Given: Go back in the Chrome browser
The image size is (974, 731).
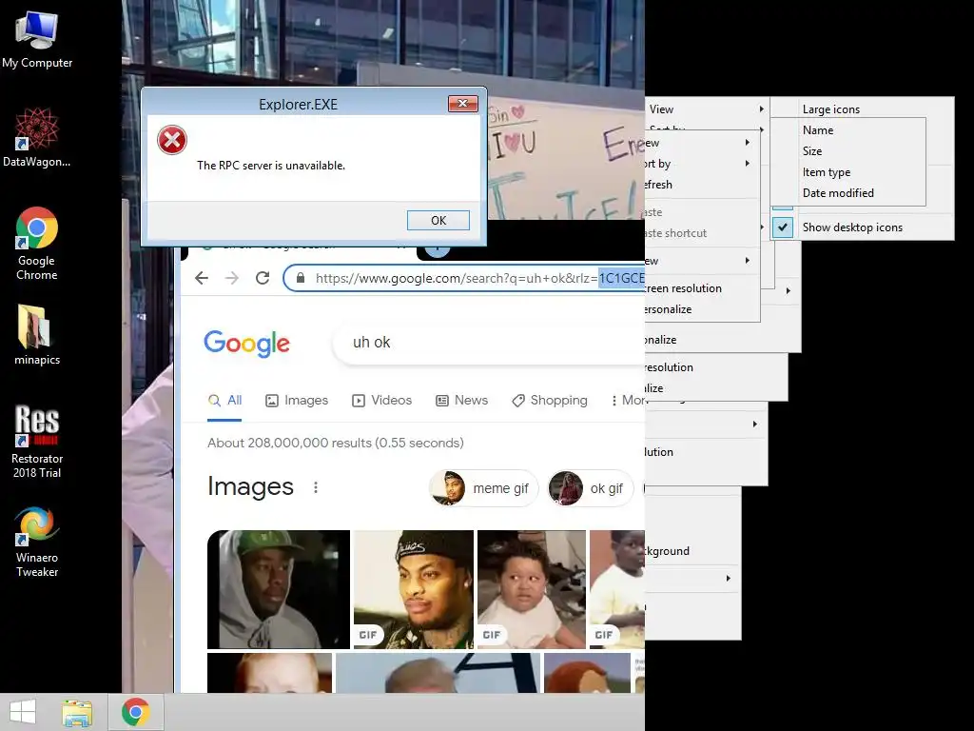Looking at the screenshot, I should point(202,278).
